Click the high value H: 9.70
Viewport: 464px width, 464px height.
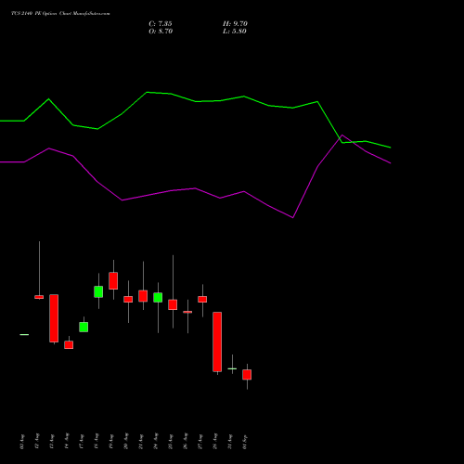[235, 24]
